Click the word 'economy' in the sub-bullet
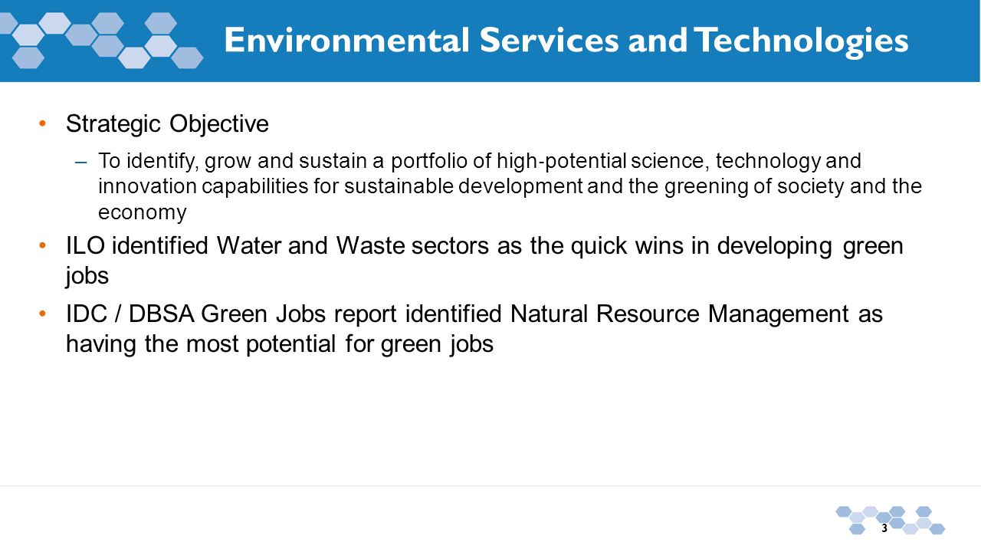The height and width of the screenshot is (552, 981). pos(143,213)
